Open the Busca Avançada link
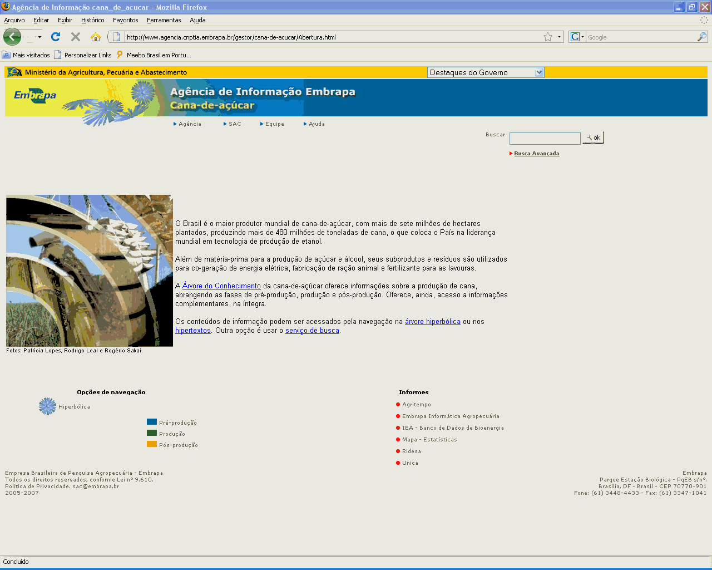712x570 pixels. pyautogui.click(x=537, y=154)
